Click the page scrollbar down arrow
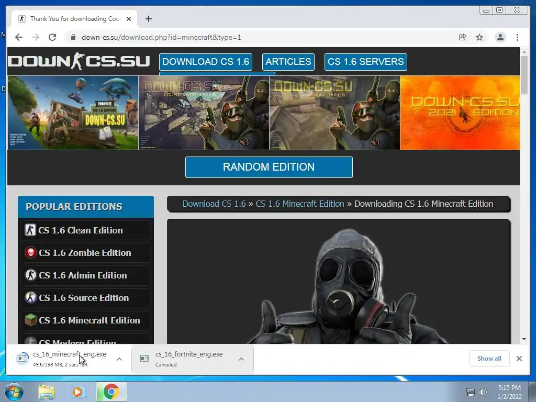This screenshot has width=536, height=402. (x=524, y=339)
